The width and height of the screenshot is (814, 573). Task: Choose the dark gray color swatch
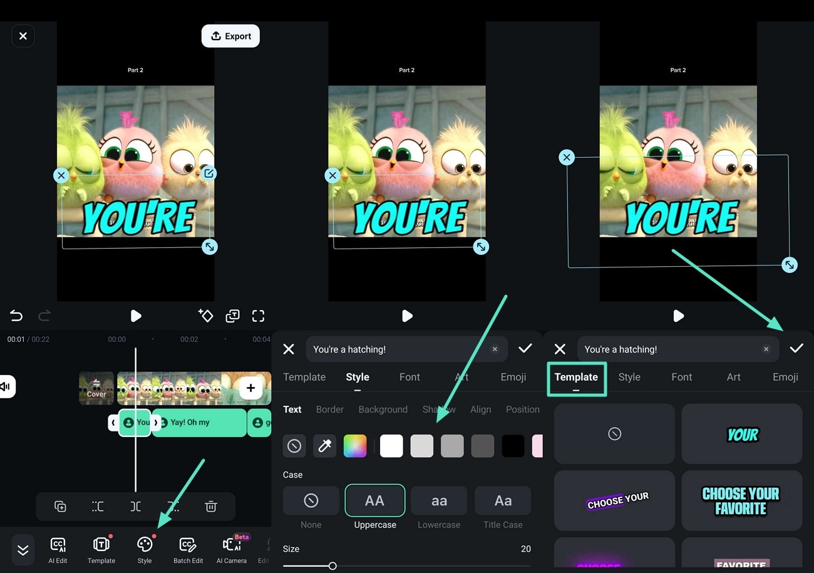(483, 446)
